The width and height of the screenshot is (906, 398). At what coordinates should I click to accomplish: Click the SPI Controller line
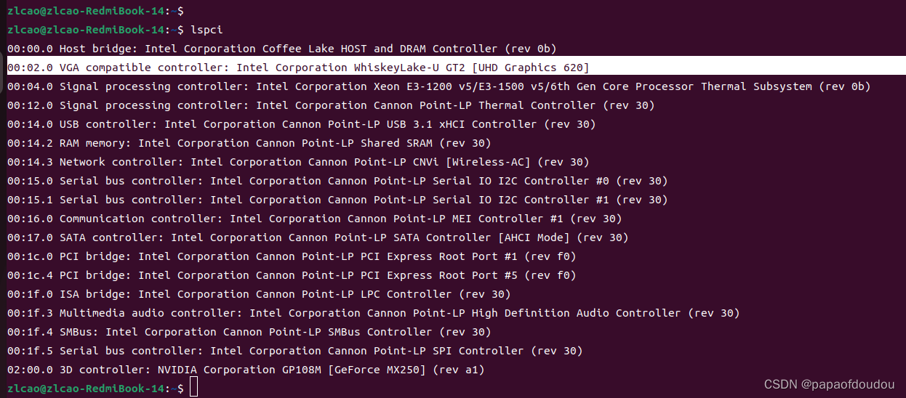pyautogui.click(x=295, y=351)
